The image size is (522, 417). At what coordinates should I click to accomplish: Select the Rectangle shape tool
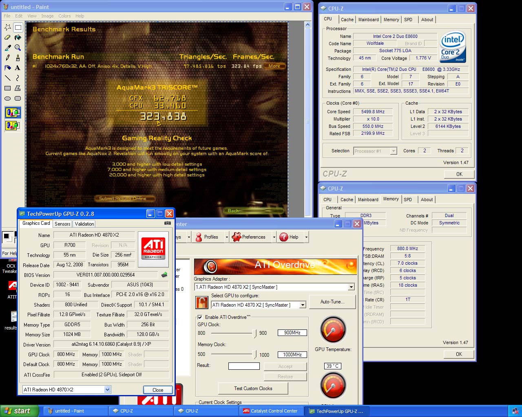7,88
